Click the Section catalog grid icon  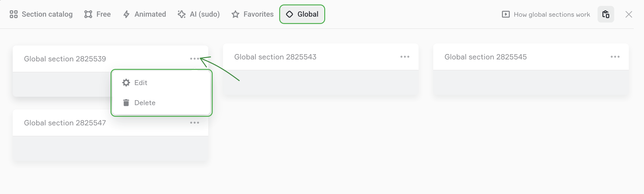point(13,14)
